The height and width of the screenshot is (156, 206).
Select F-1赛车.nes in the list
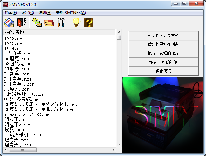click(x=18, y=79)
